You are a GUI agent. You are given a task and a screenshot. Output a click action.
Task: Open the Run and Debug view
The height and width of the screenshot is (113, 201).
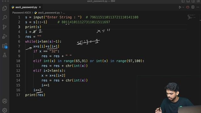pos(5,36)
